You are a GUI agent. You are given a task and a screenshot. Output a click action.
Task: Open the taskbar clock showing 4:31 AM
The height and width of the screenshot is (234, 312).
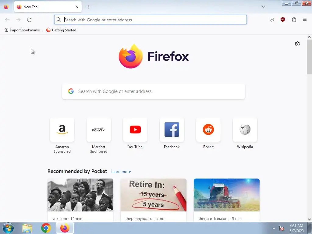point(296,228)
